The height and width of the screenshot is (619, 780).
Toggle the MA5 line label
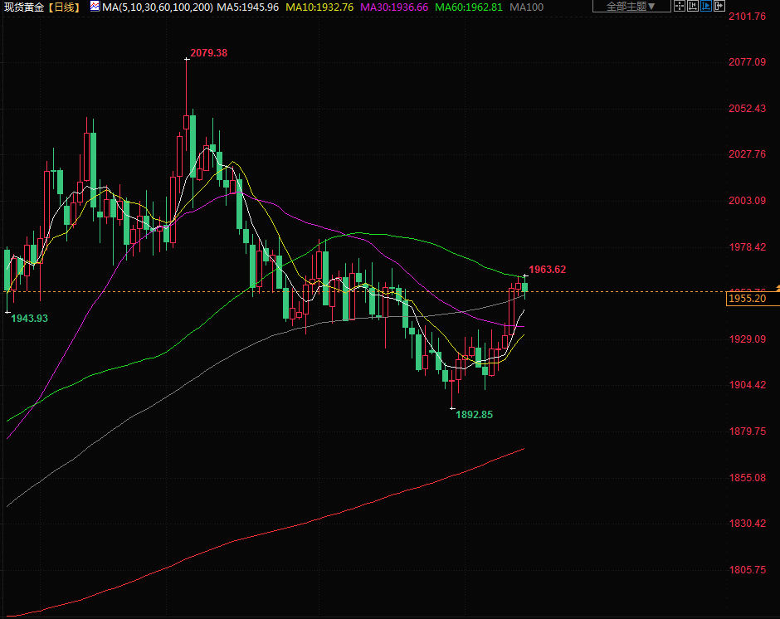click(248, 7)
